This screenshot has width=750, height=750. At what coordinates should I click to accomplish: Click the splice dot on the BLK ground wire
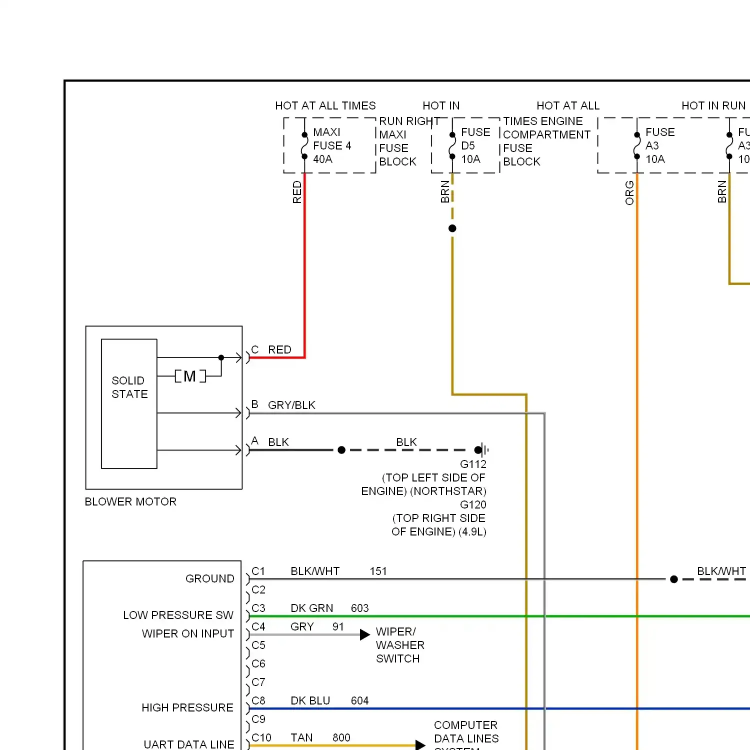(341, 450)
